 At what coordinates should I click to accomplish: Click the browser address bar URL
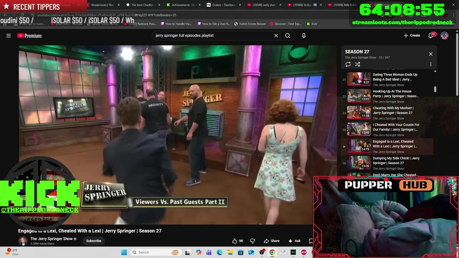(107, 15)
